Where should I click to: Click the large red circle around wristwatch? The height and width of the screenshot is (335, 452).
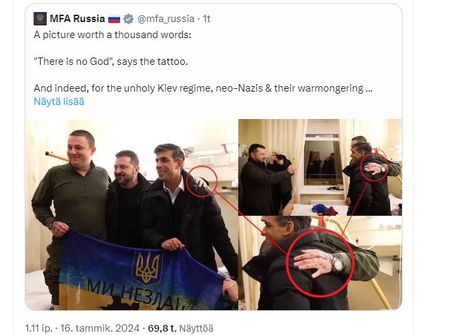pos(320,263)
